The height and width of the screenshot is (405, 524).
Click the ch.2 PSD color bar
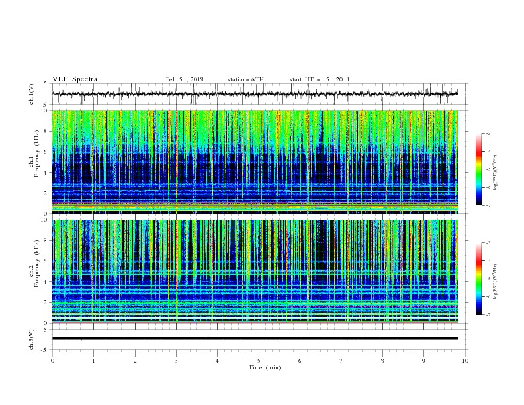pyautogui.click(x=478, y=279)
